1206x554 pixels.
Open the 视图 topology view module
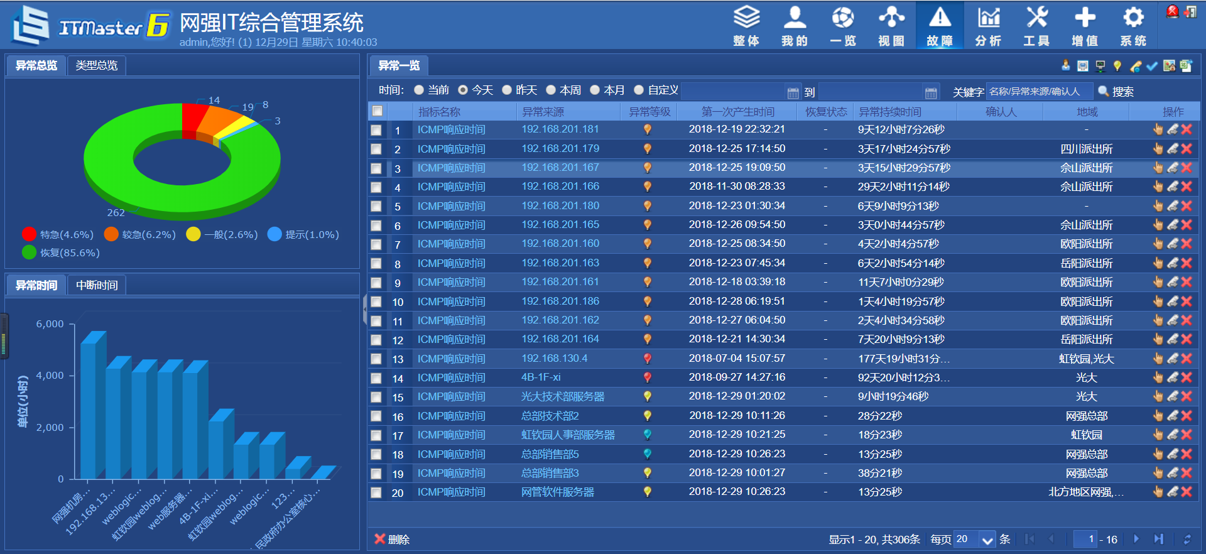[891, 25]
